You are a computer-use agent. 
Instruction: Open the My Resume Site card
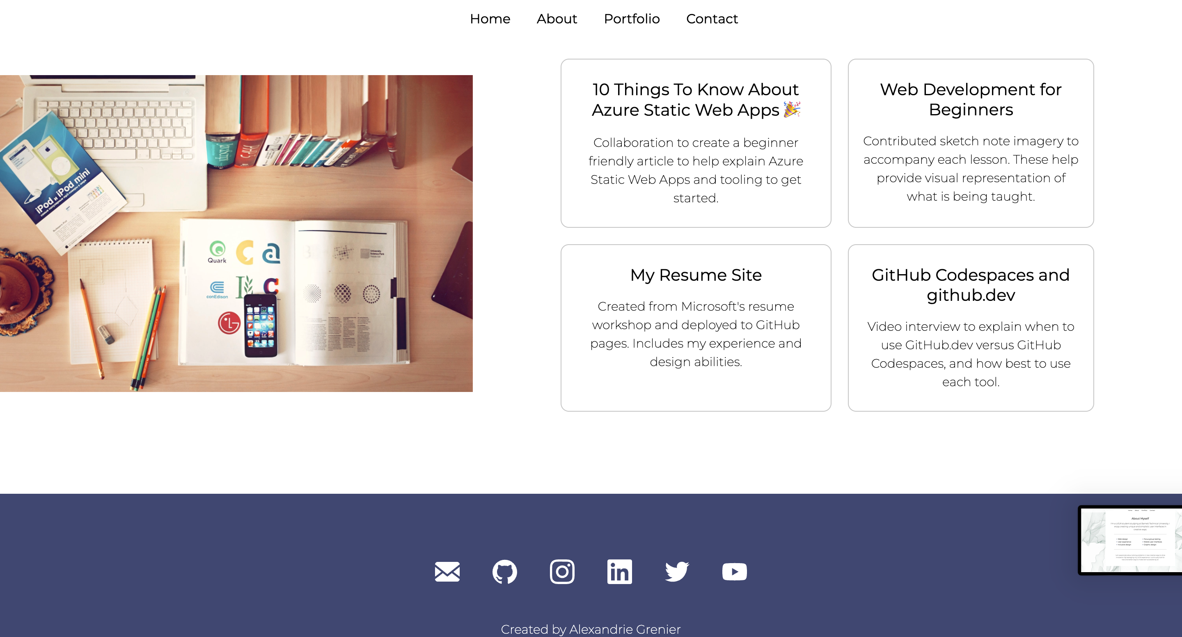[x=696, y=328]
